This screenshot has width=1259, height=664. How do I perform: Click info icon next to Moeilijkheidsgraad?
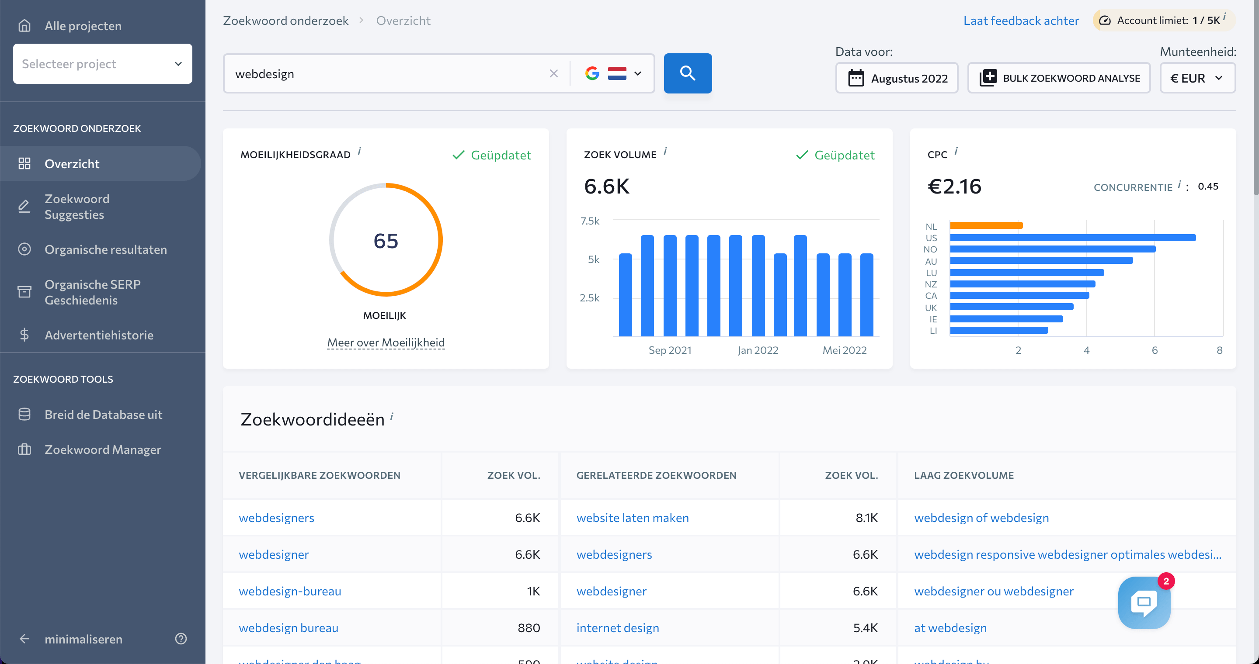359,151
